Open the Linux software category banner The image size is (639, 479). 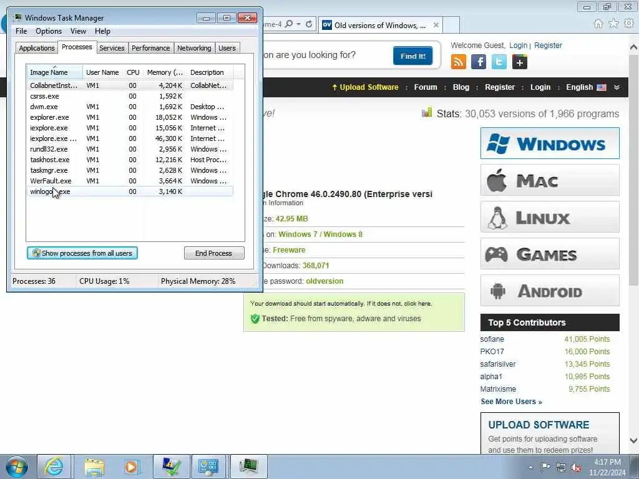click(x=550, y=217)
